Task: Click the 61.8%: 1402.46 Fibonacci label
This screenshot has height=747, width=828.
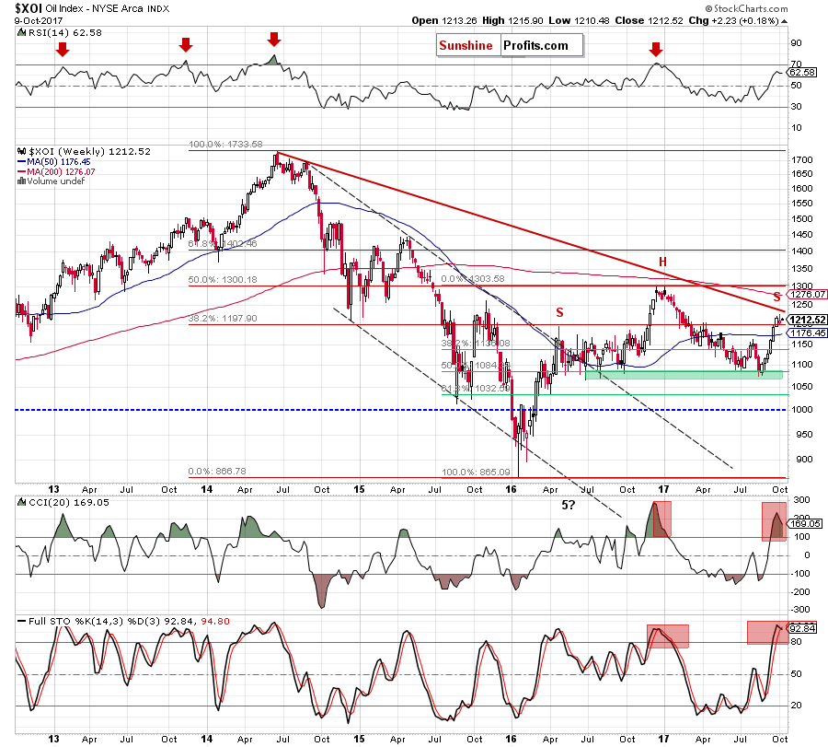Action: click(223, 244)
